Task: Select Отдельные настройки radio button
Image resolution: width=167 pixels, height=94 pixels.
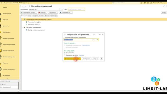Action: [x=65, y=55]
